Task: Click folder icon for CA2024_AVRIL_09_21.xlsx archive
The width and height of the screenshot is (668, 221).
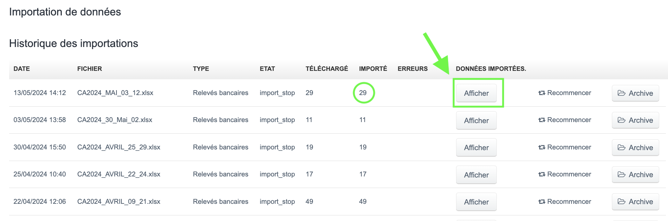Action: tap(621, 201)
